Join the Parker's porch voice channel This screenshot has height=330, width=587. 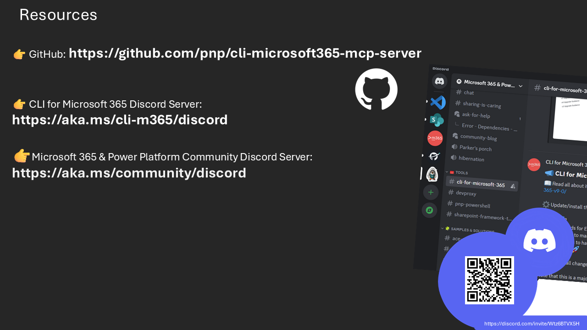coord(475,148)
